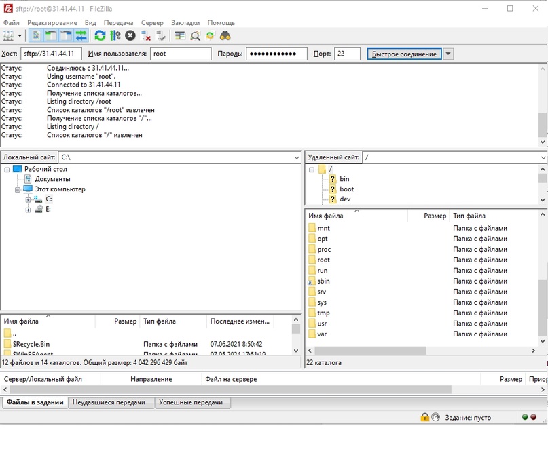Click the 'Хост' input field
The height and width of the screenshot is (449, 548).
[52, 54]
